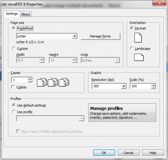Viewport: 168px width, 160px height.
Task: Click the Help button
Action: click(153, 153)
